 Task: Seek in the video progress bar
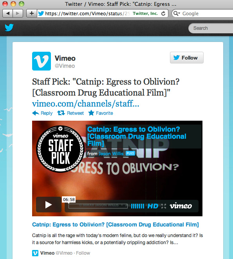(98, 206)
